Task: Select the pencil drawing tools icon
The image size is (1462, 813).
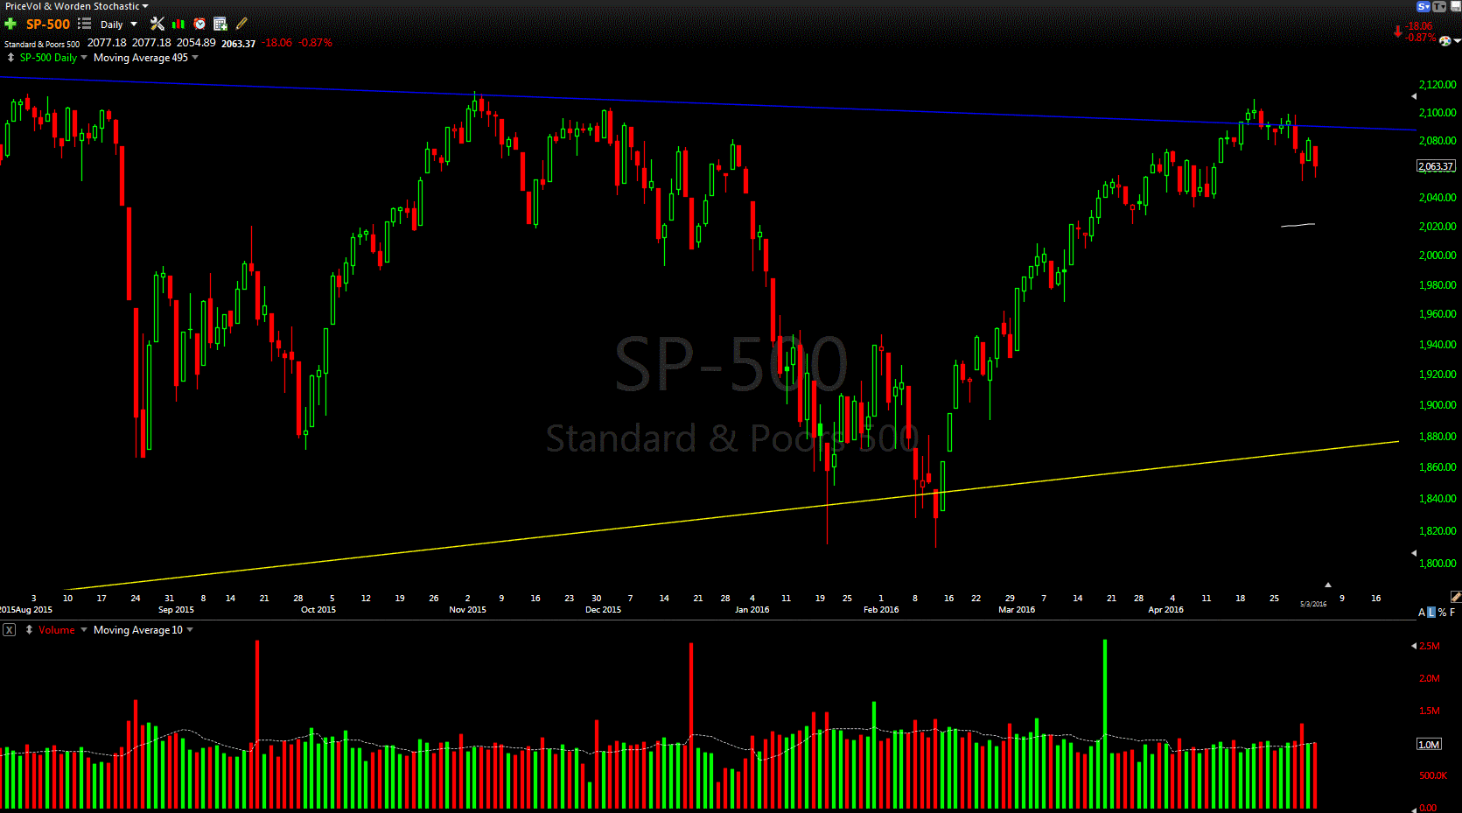Action: tap(241, 24)
